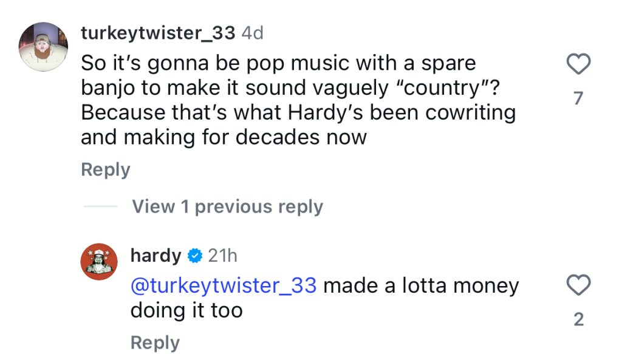Reply to hardy's comment
The height and width of the screenshot is (354, 622).
pos(155,342)
